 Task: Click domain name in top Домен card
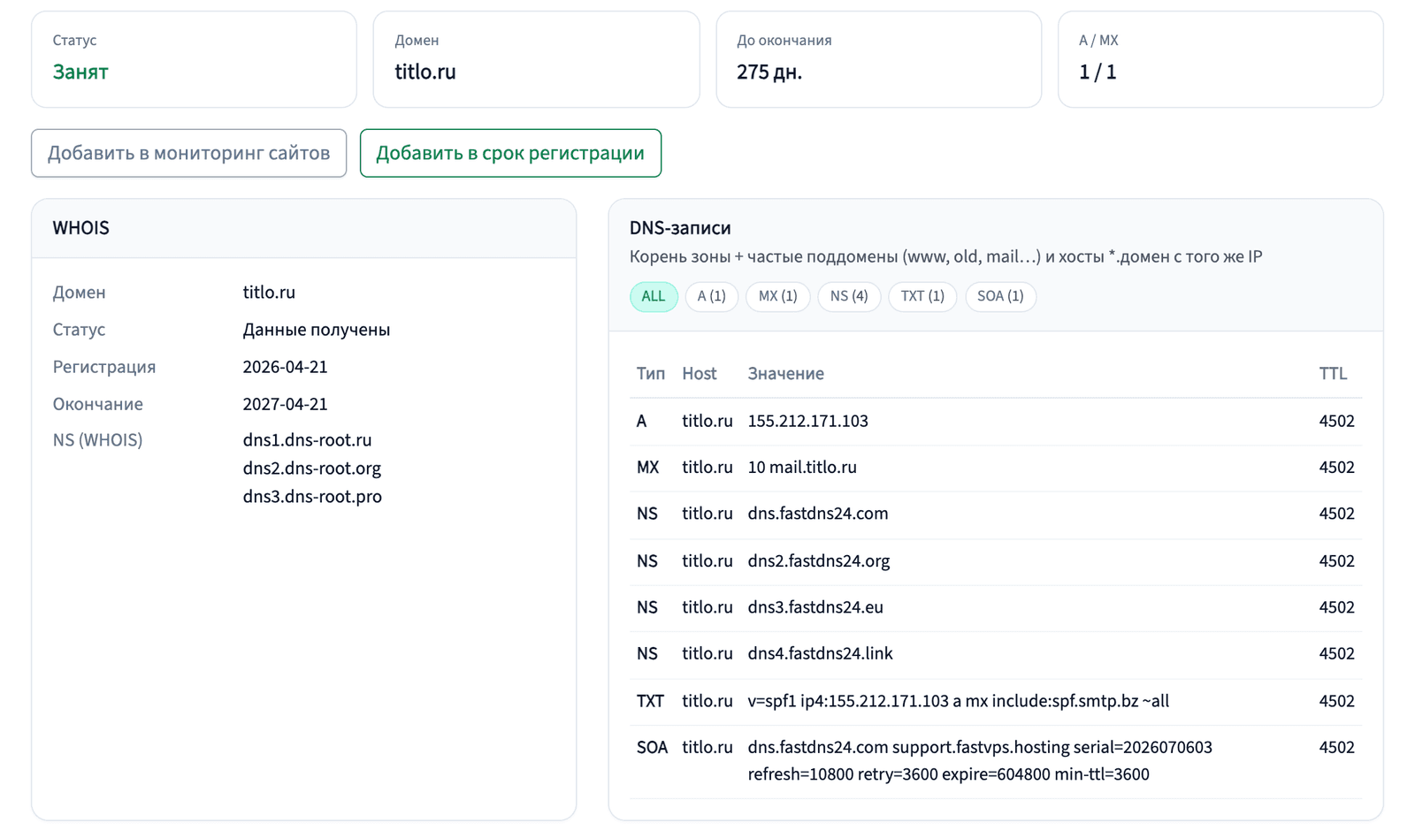(x=425, y=72)
